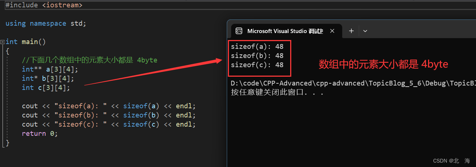
Task: Click the cout line printing sizeof(b)
Action: click(108, 115)
